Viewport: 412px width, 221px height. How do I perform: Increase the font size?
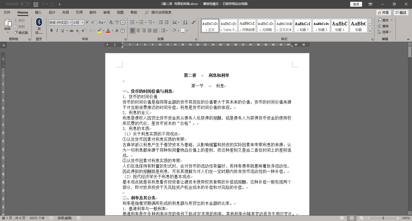coord(88,22)
